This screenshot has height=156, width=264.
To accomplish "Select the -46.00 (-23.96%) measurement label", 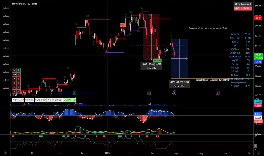I will click(x=151, y=66).
